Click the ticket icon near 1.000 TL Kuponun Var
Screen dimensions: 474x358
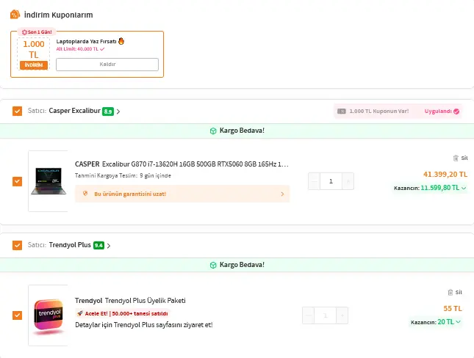click(342, 111)
